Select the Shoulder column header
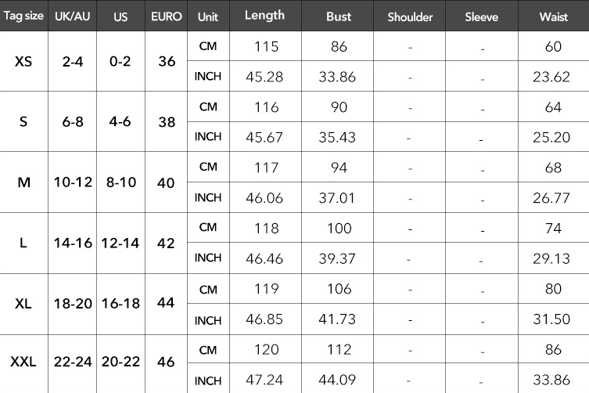 409,16
